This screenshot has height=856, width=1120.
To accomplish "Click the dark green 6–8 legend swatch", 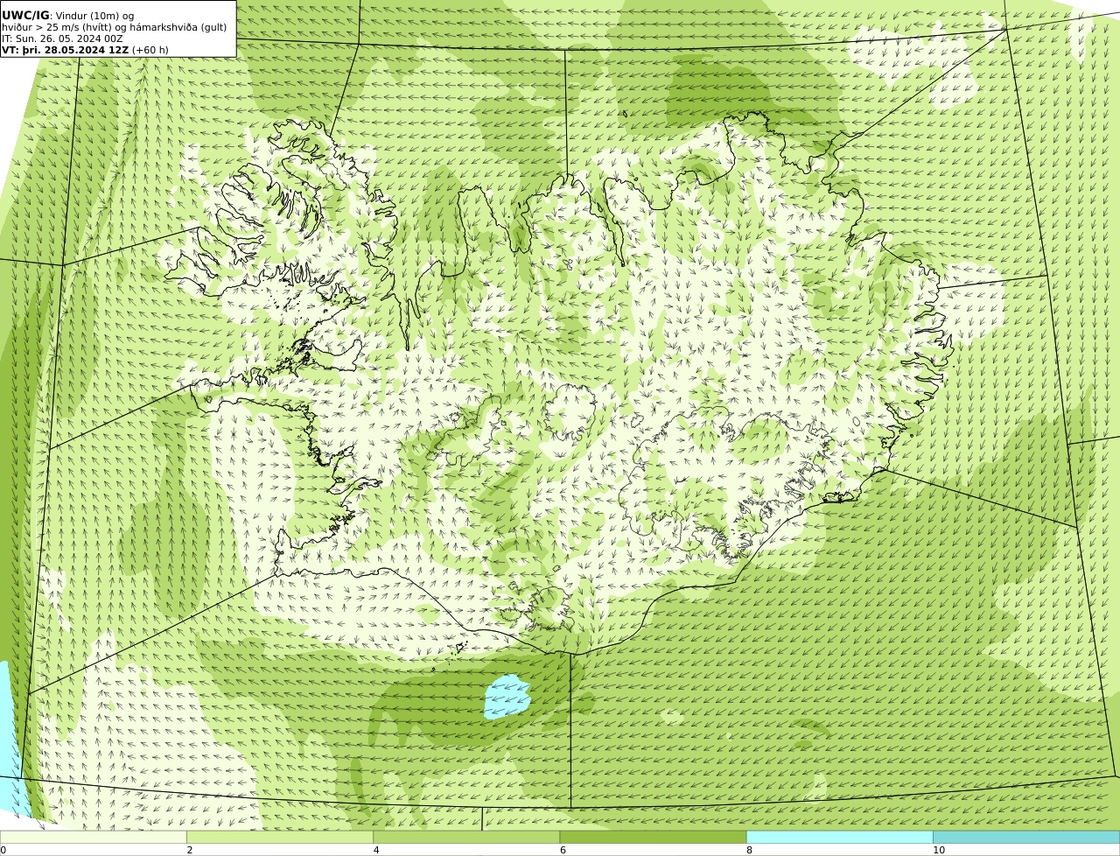I will 653,838.
